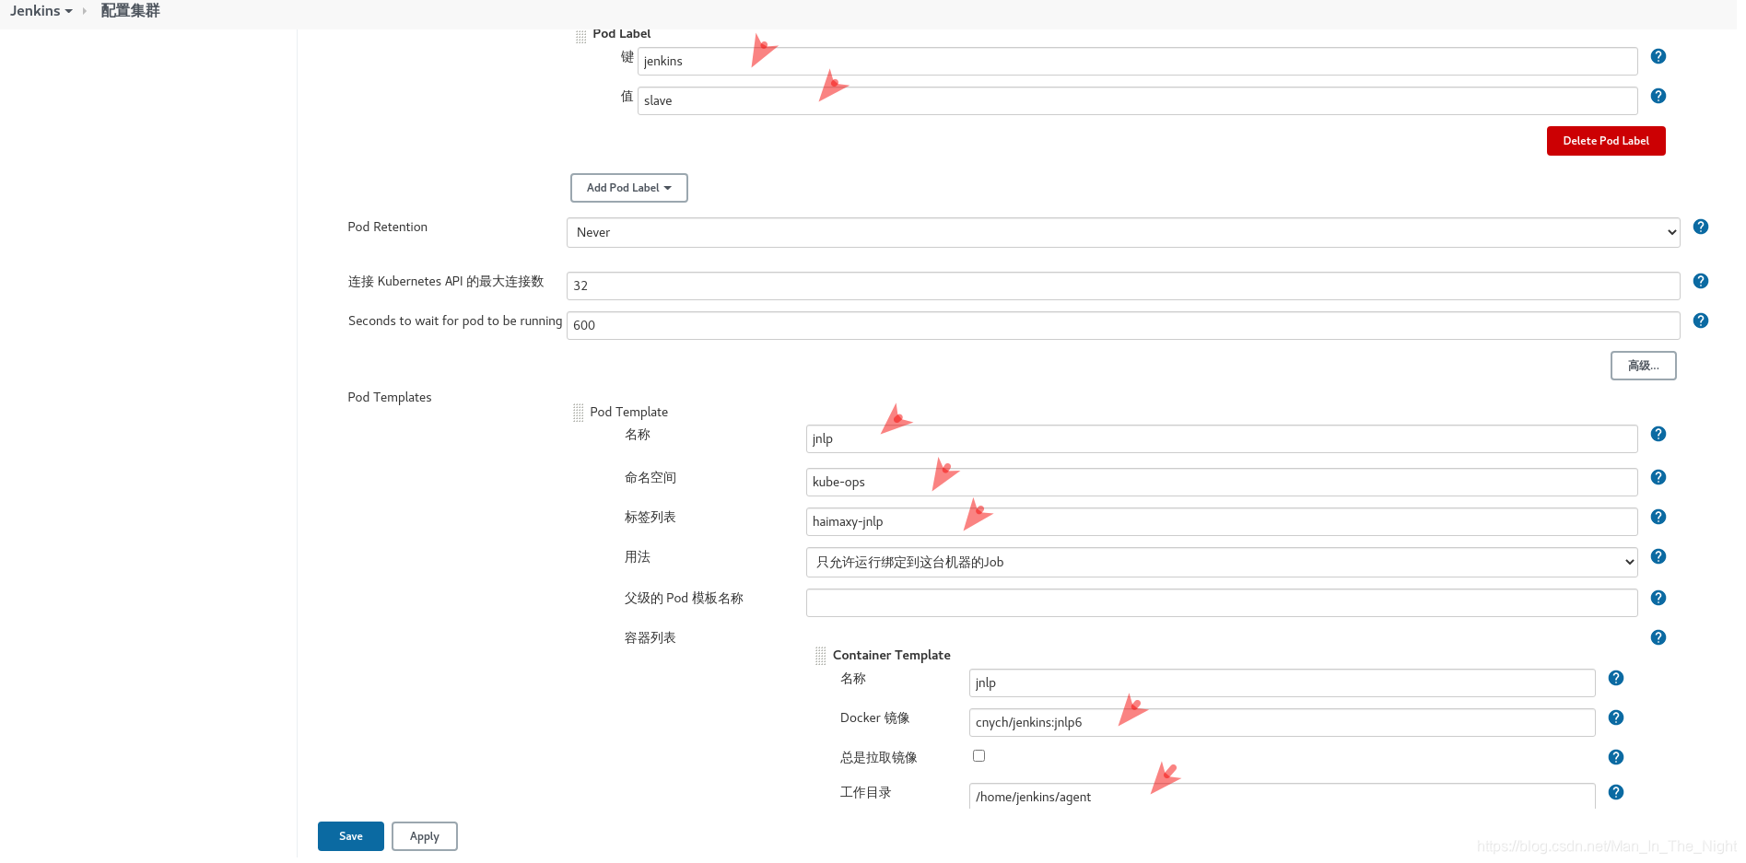Focus the Pod Label value field 'slave'
This screenshot has height=863, width=1746.
click(x=1138, y=101)
